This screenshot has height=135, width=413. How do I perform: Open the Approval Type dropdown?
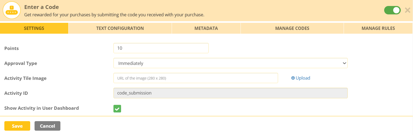[230, 63]
